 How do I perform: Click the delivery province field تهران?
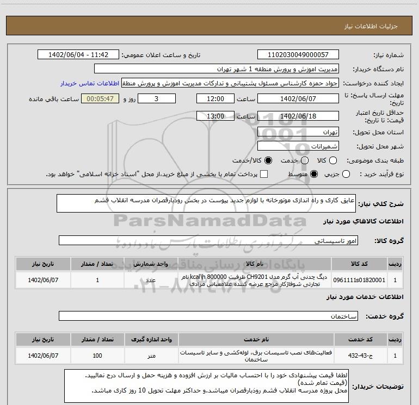[298, 132]
